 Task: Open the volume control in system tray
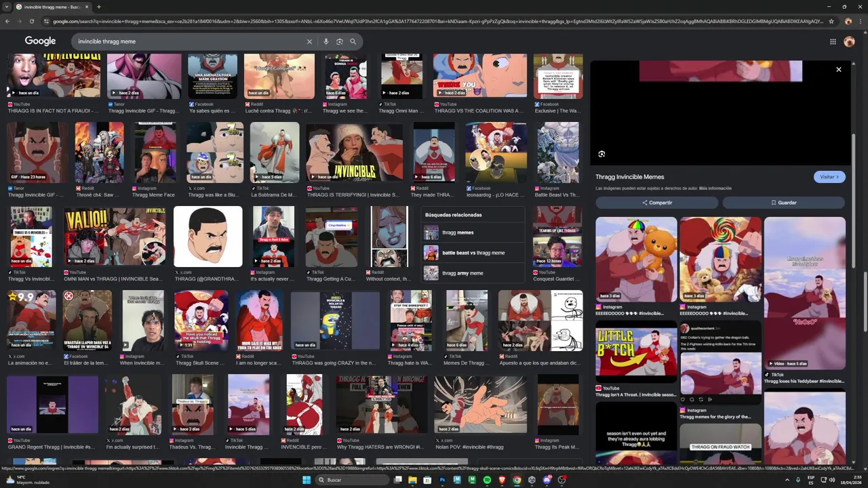pos(832,480)
